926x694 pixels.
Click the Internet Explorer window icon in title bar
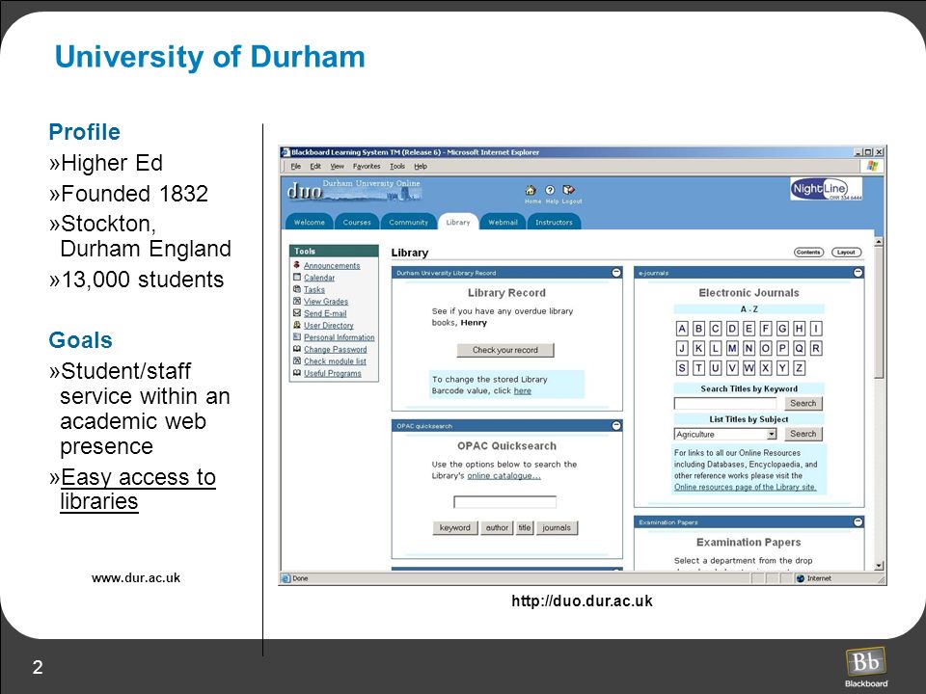286,152
